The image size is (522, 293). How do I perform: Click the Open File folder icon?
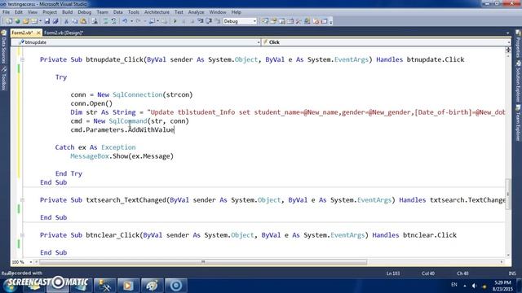pyautogui.click(x=26, y=21)
